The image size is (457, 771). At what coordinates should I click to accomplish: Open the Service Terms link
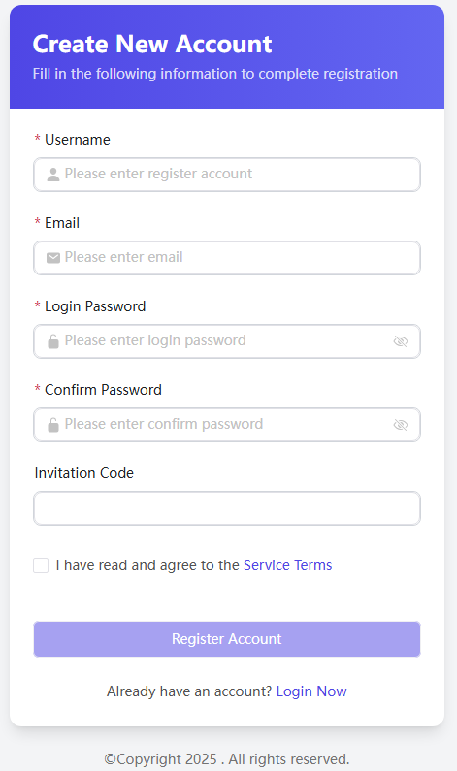pos(288,565)
